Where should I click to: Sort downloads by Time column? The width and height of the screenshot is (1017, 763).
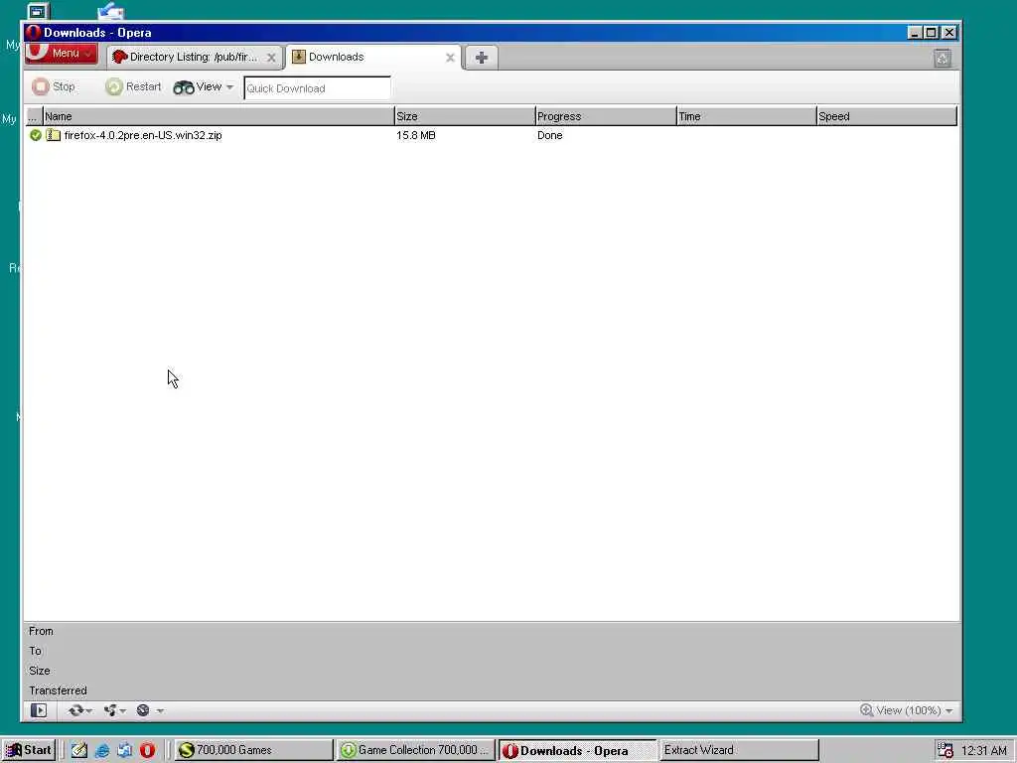747,117
